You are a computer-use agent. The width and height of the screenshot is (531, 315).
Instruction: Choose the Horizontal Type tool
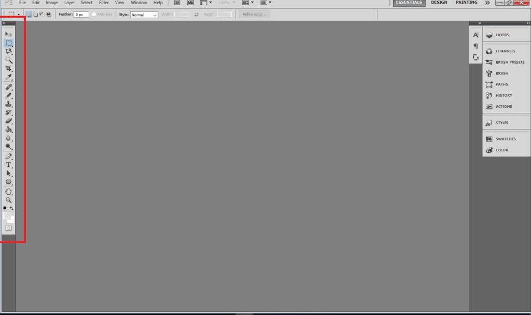(9, 165)
